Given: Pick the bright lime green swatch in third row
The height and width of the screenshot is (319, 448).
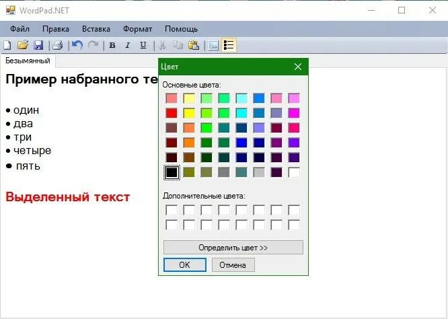Looking at the screenshot, I should coord(207,128).
